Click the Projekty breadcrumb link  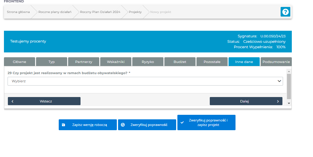point(135,12)
